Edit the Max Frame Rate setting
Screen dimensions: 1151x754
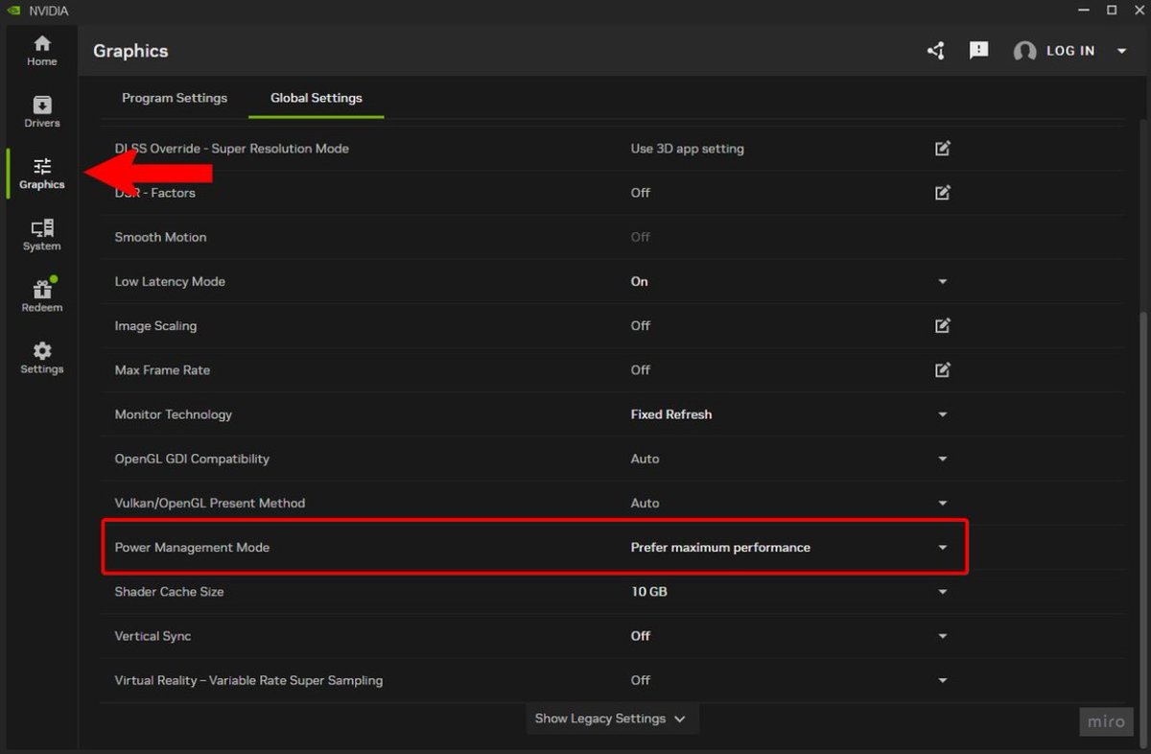click(943, 369)
